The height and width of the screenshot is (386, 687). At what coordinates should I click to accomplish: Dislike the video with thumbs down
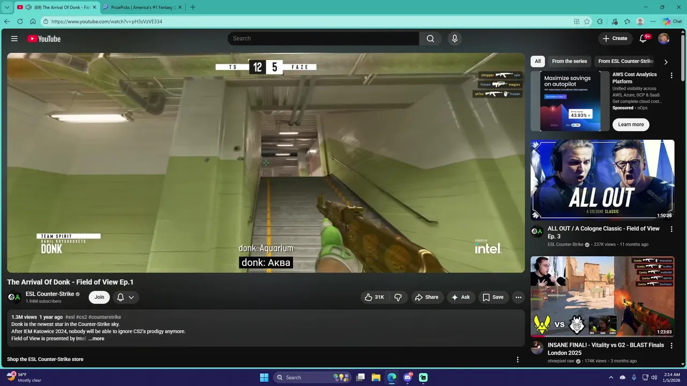398,297
